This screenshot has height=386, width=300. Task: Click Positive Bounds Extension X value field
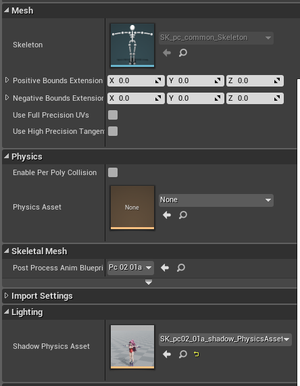pos(136,80)
